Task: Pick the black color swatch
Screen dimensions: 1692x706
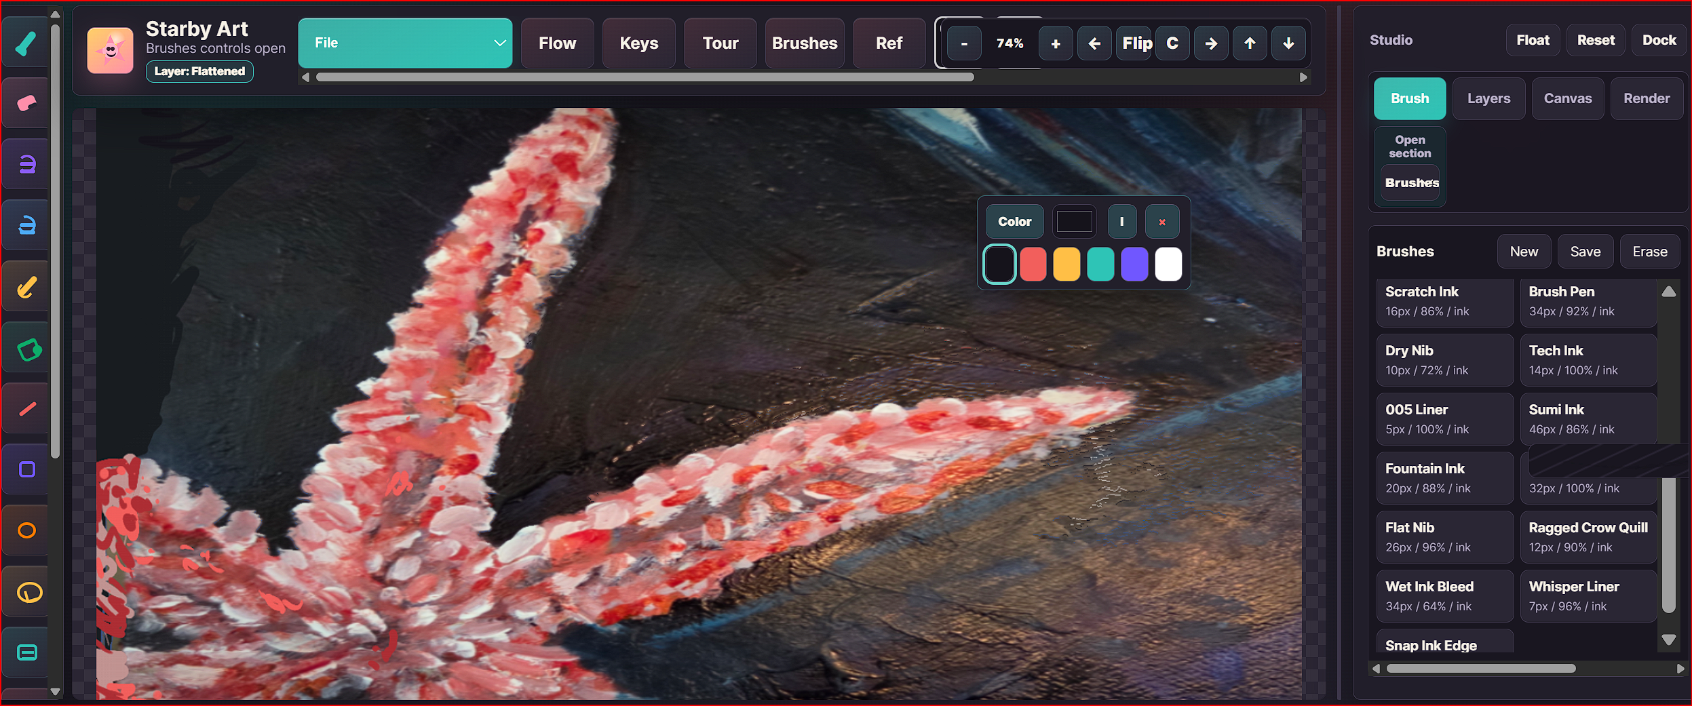Action: pyautogui.click(x=999, y=264)
